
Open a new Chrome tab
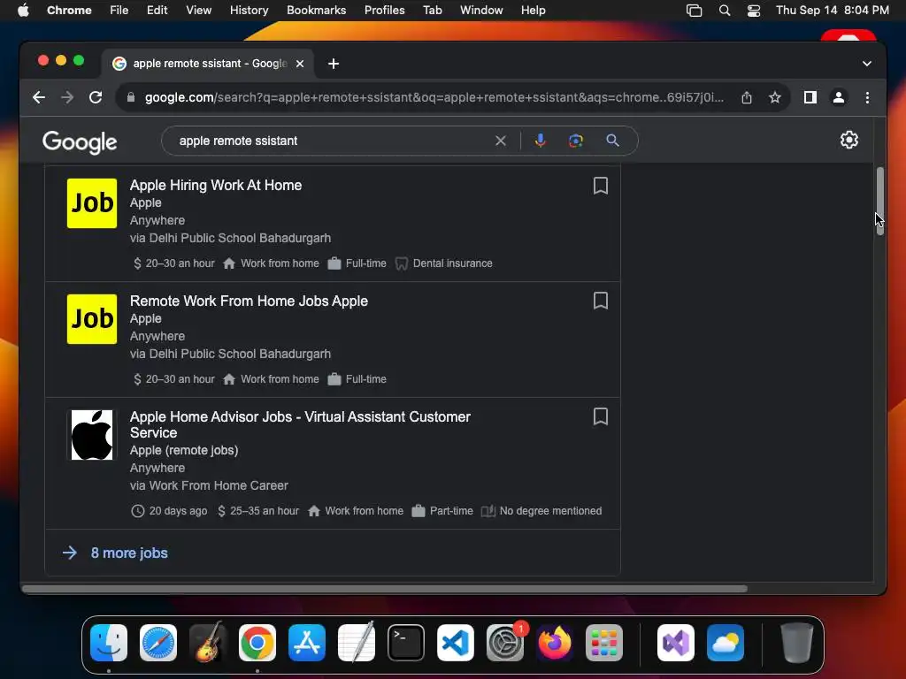pyautogui.click(x=334, y=64)
